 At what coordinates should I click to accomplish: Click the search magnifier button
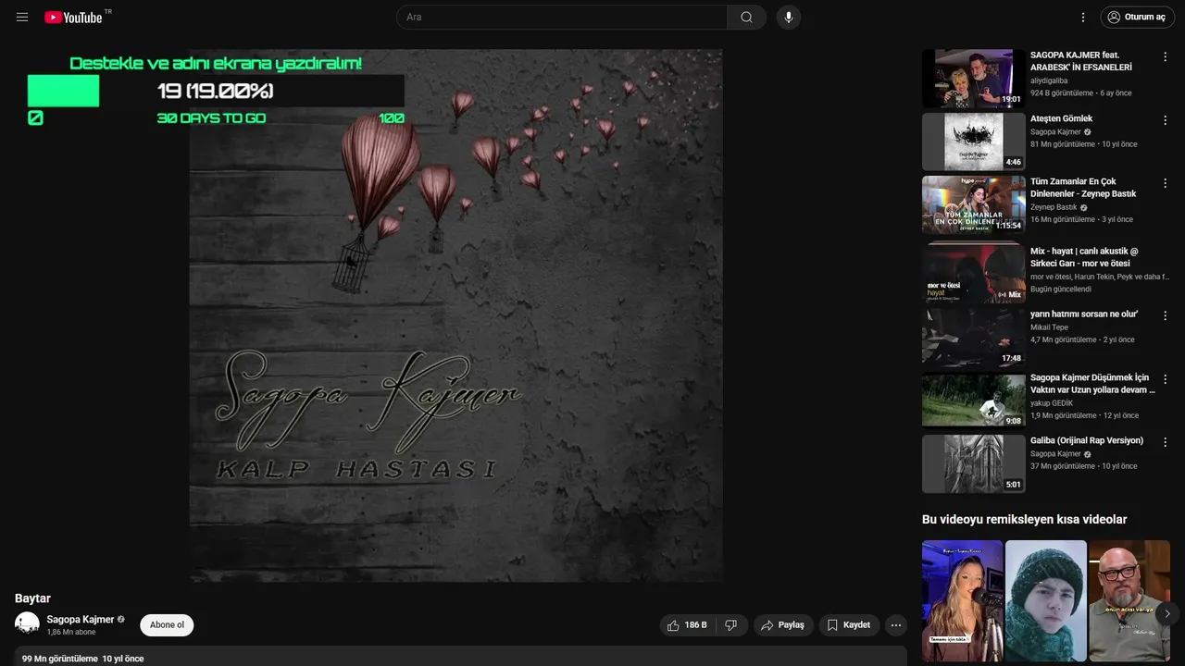(x=746, y=17)
